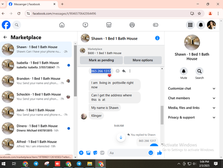
Task: Click the listing photo in the right panel
Action: (x=192, y=42)
